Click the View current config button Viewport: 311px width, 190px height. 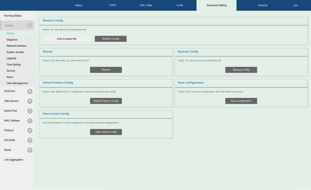(106, 132)
